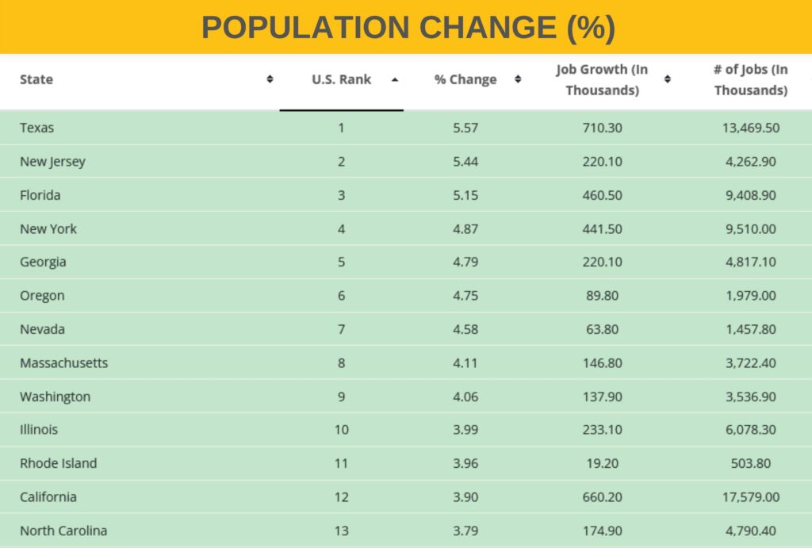Click the ascending sort arrow on U.S. Rank
812x548 pixels.
396,79
